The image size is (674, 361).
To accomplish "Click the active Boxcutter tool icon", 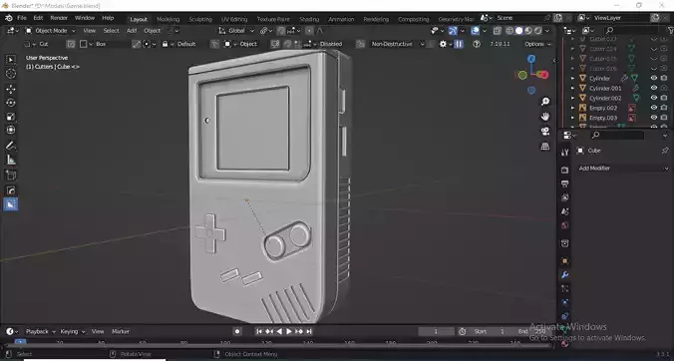I will (11, 204).
